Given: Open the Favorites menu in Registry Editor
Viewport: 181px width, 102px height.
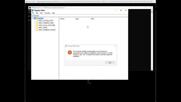Looking at the screenshot, I should (47, 13).
